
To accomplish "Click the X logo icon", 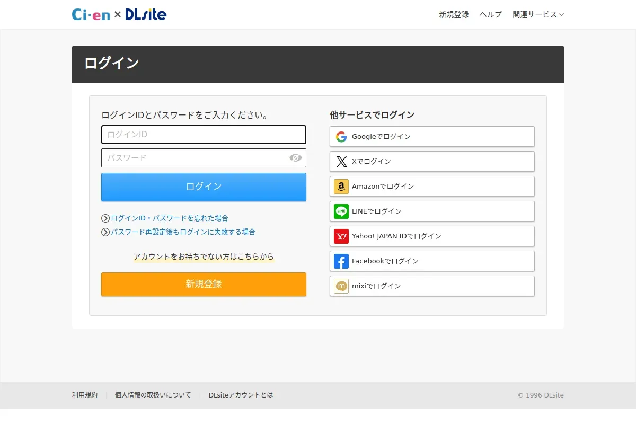I will coord(341,162).
